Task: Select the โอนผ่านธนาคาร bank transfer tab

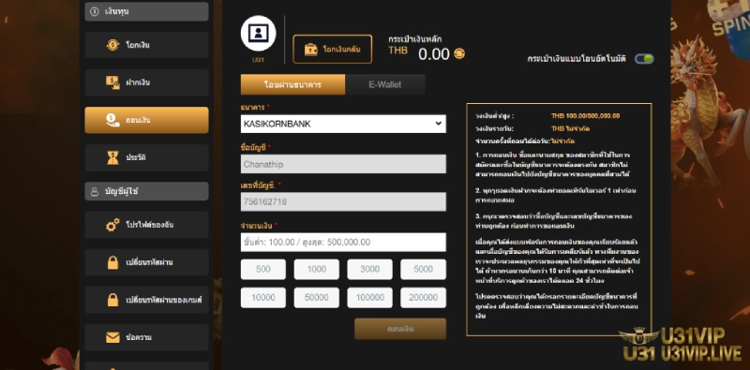Action: click(x=292, y=84)
